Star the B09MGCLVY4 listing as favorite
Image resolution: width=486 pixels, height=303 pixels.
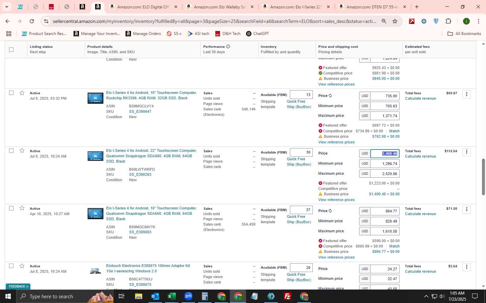point(22,93)
